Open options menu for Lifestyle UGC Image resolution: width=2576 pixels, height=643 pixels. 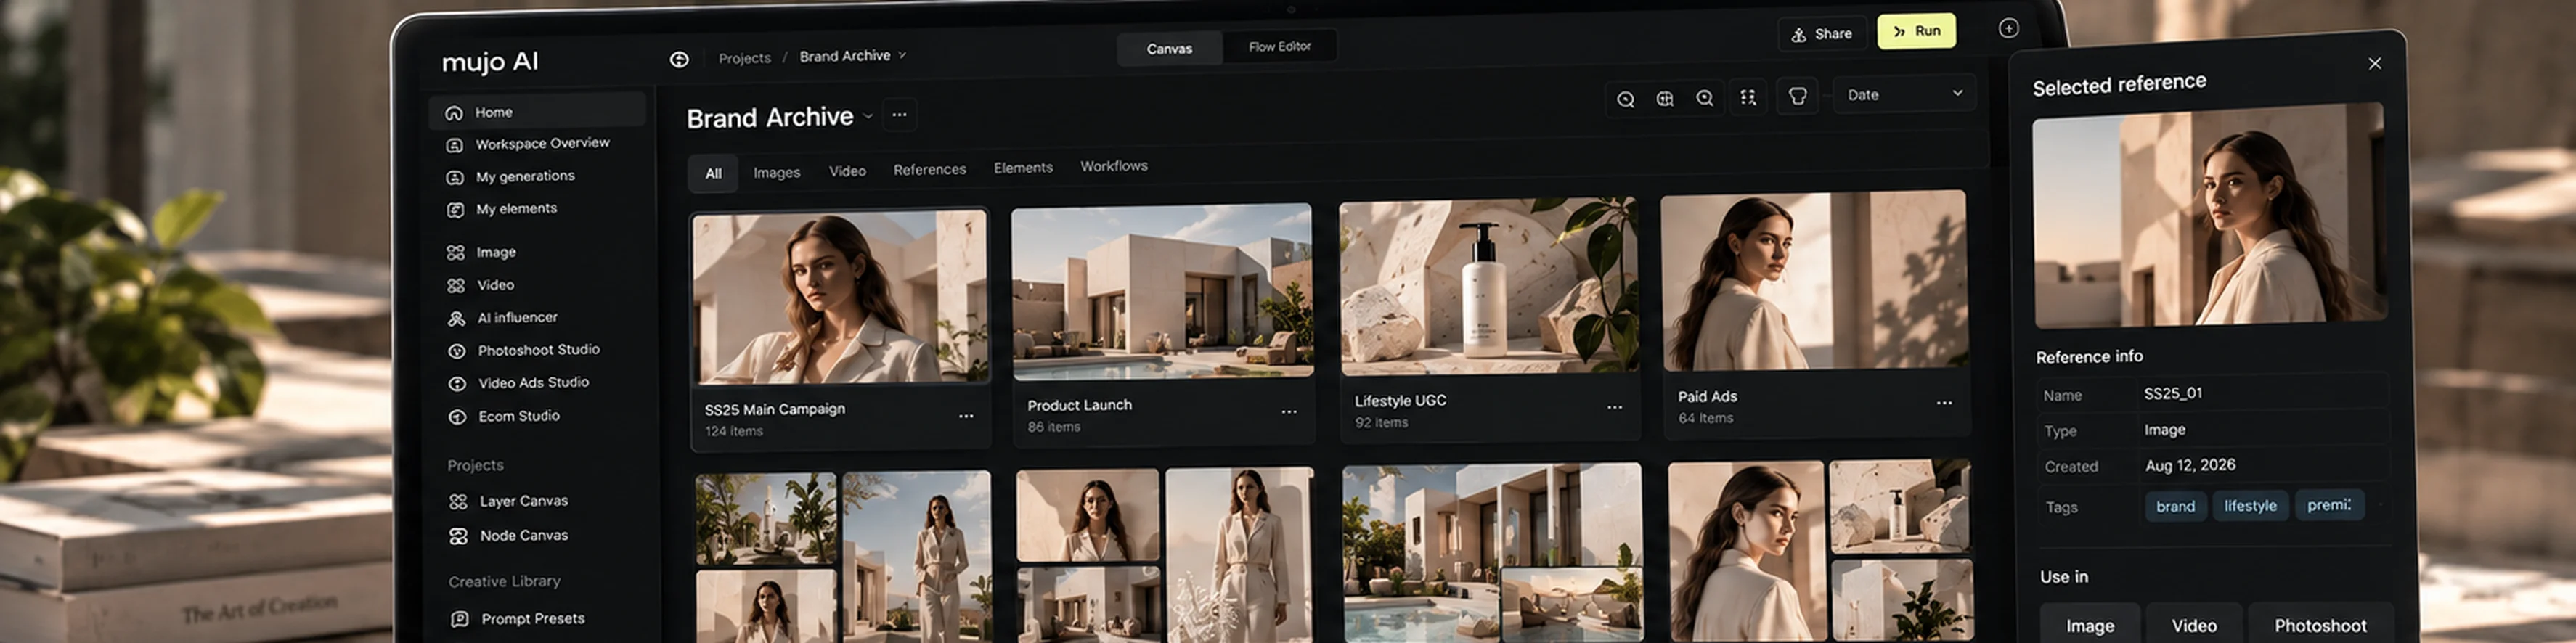pyautogui.click(x=1614, y=407)
